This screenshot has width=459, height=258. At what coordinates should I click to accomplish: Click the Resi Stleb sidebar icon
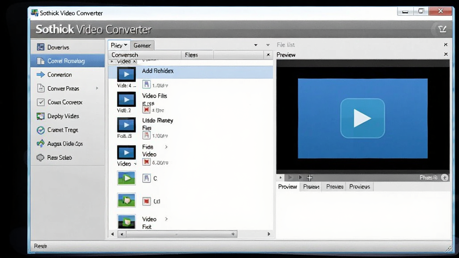point(40,157)
